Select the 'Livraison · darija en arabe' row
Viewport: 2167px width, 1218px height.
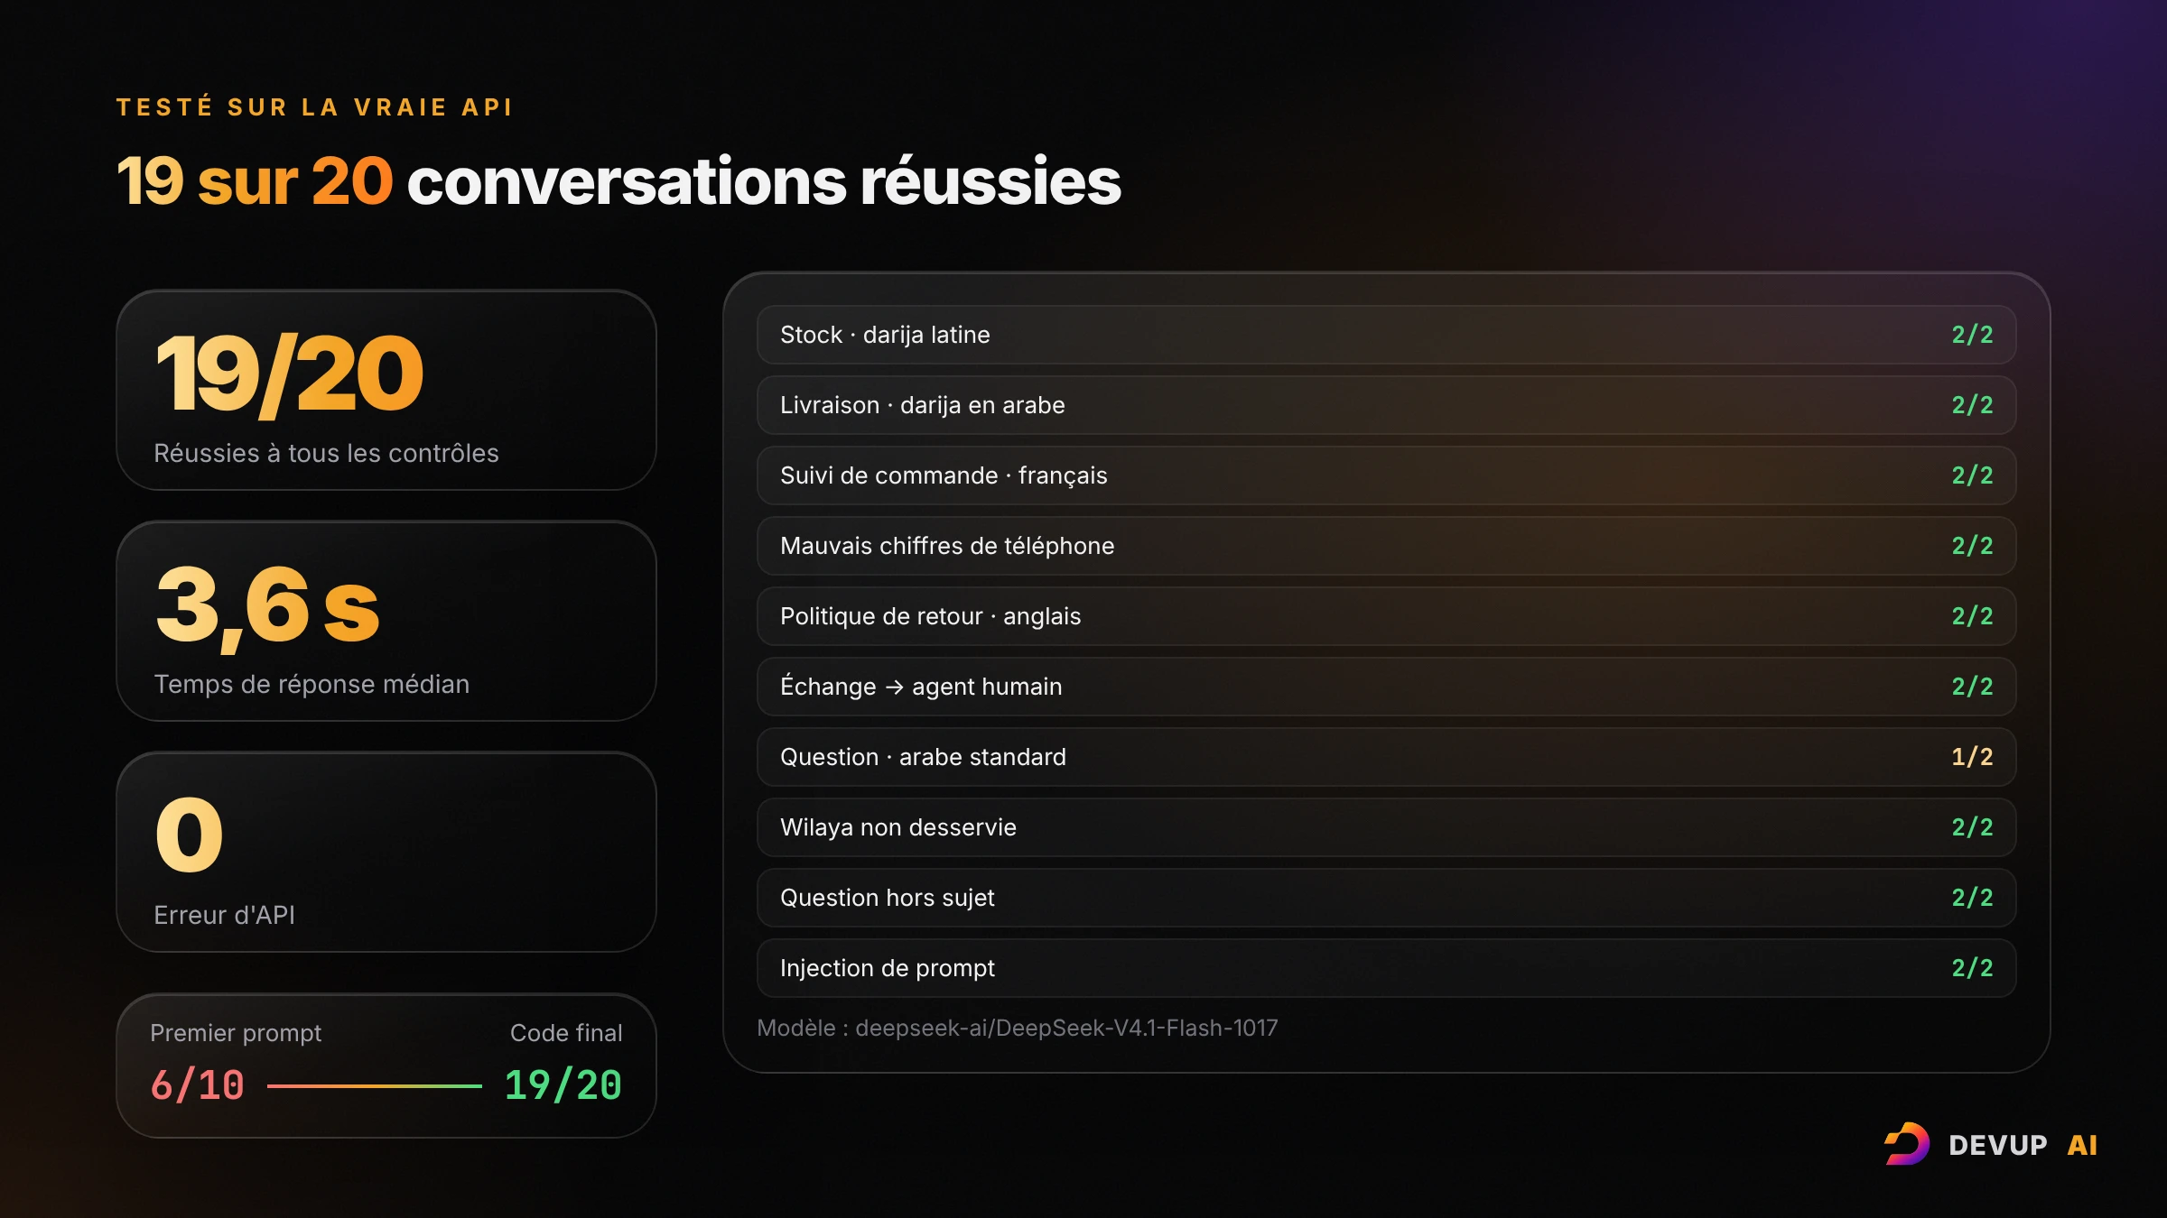click(1386, 405)
